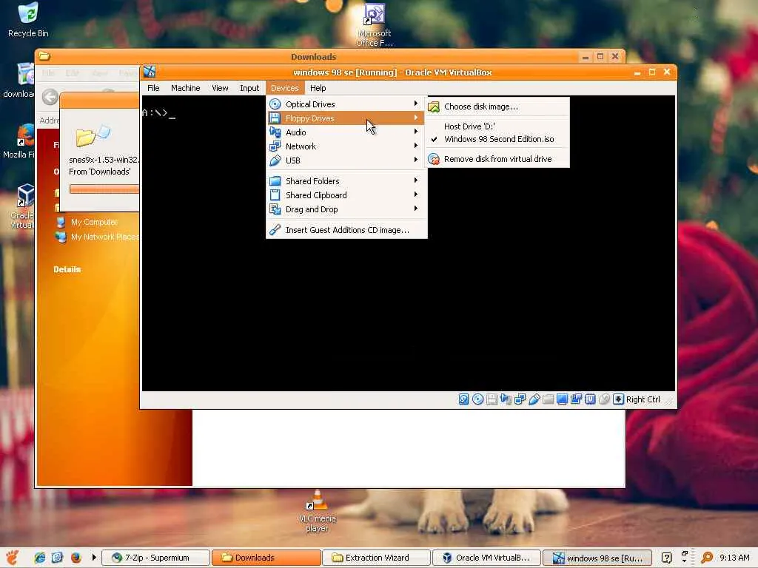758x568 pixels.
Task: Click the USB status bar icon
Action: [x=534, y=399]
